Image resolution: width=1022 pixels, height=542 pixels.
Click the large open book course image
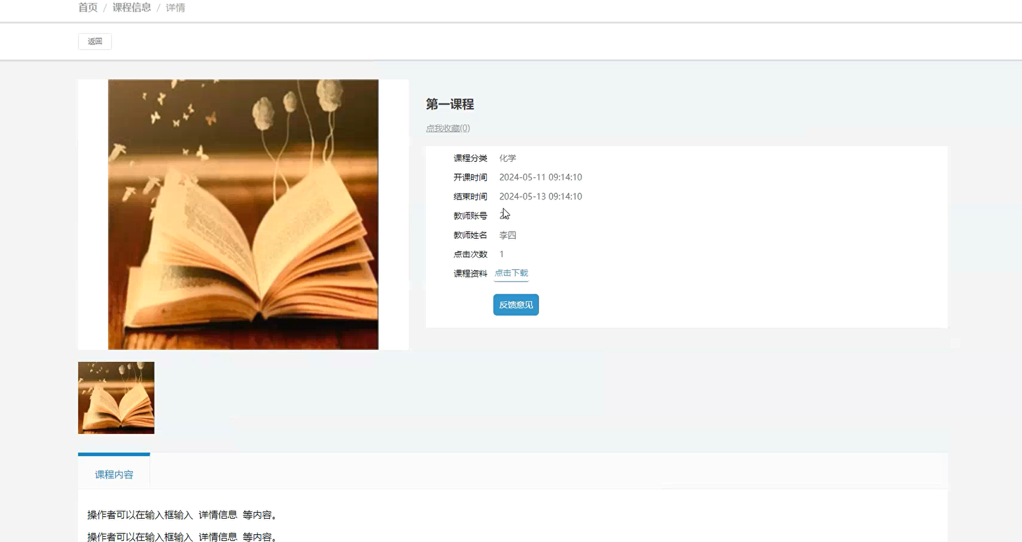(x=243, y=214)
